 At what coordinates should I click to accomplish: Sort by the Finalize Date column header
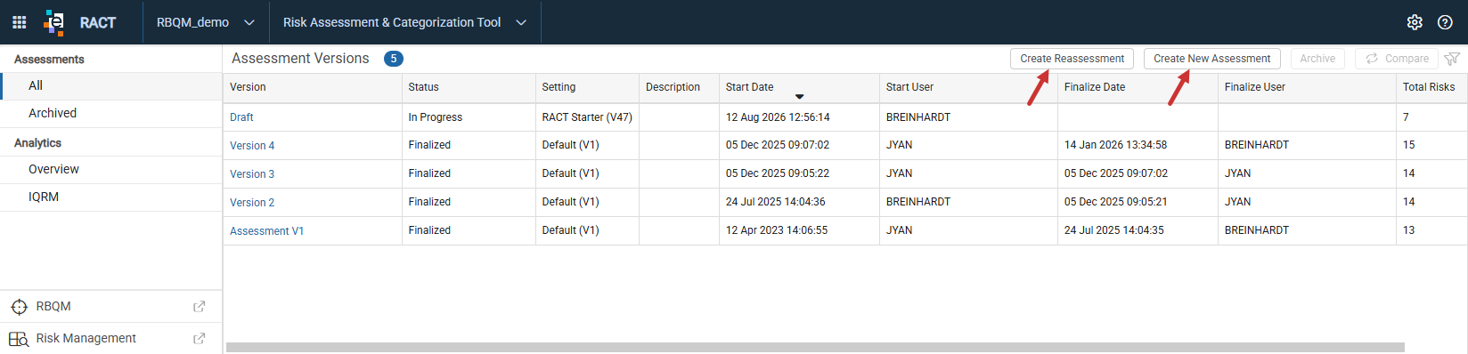coord(1138,87)
